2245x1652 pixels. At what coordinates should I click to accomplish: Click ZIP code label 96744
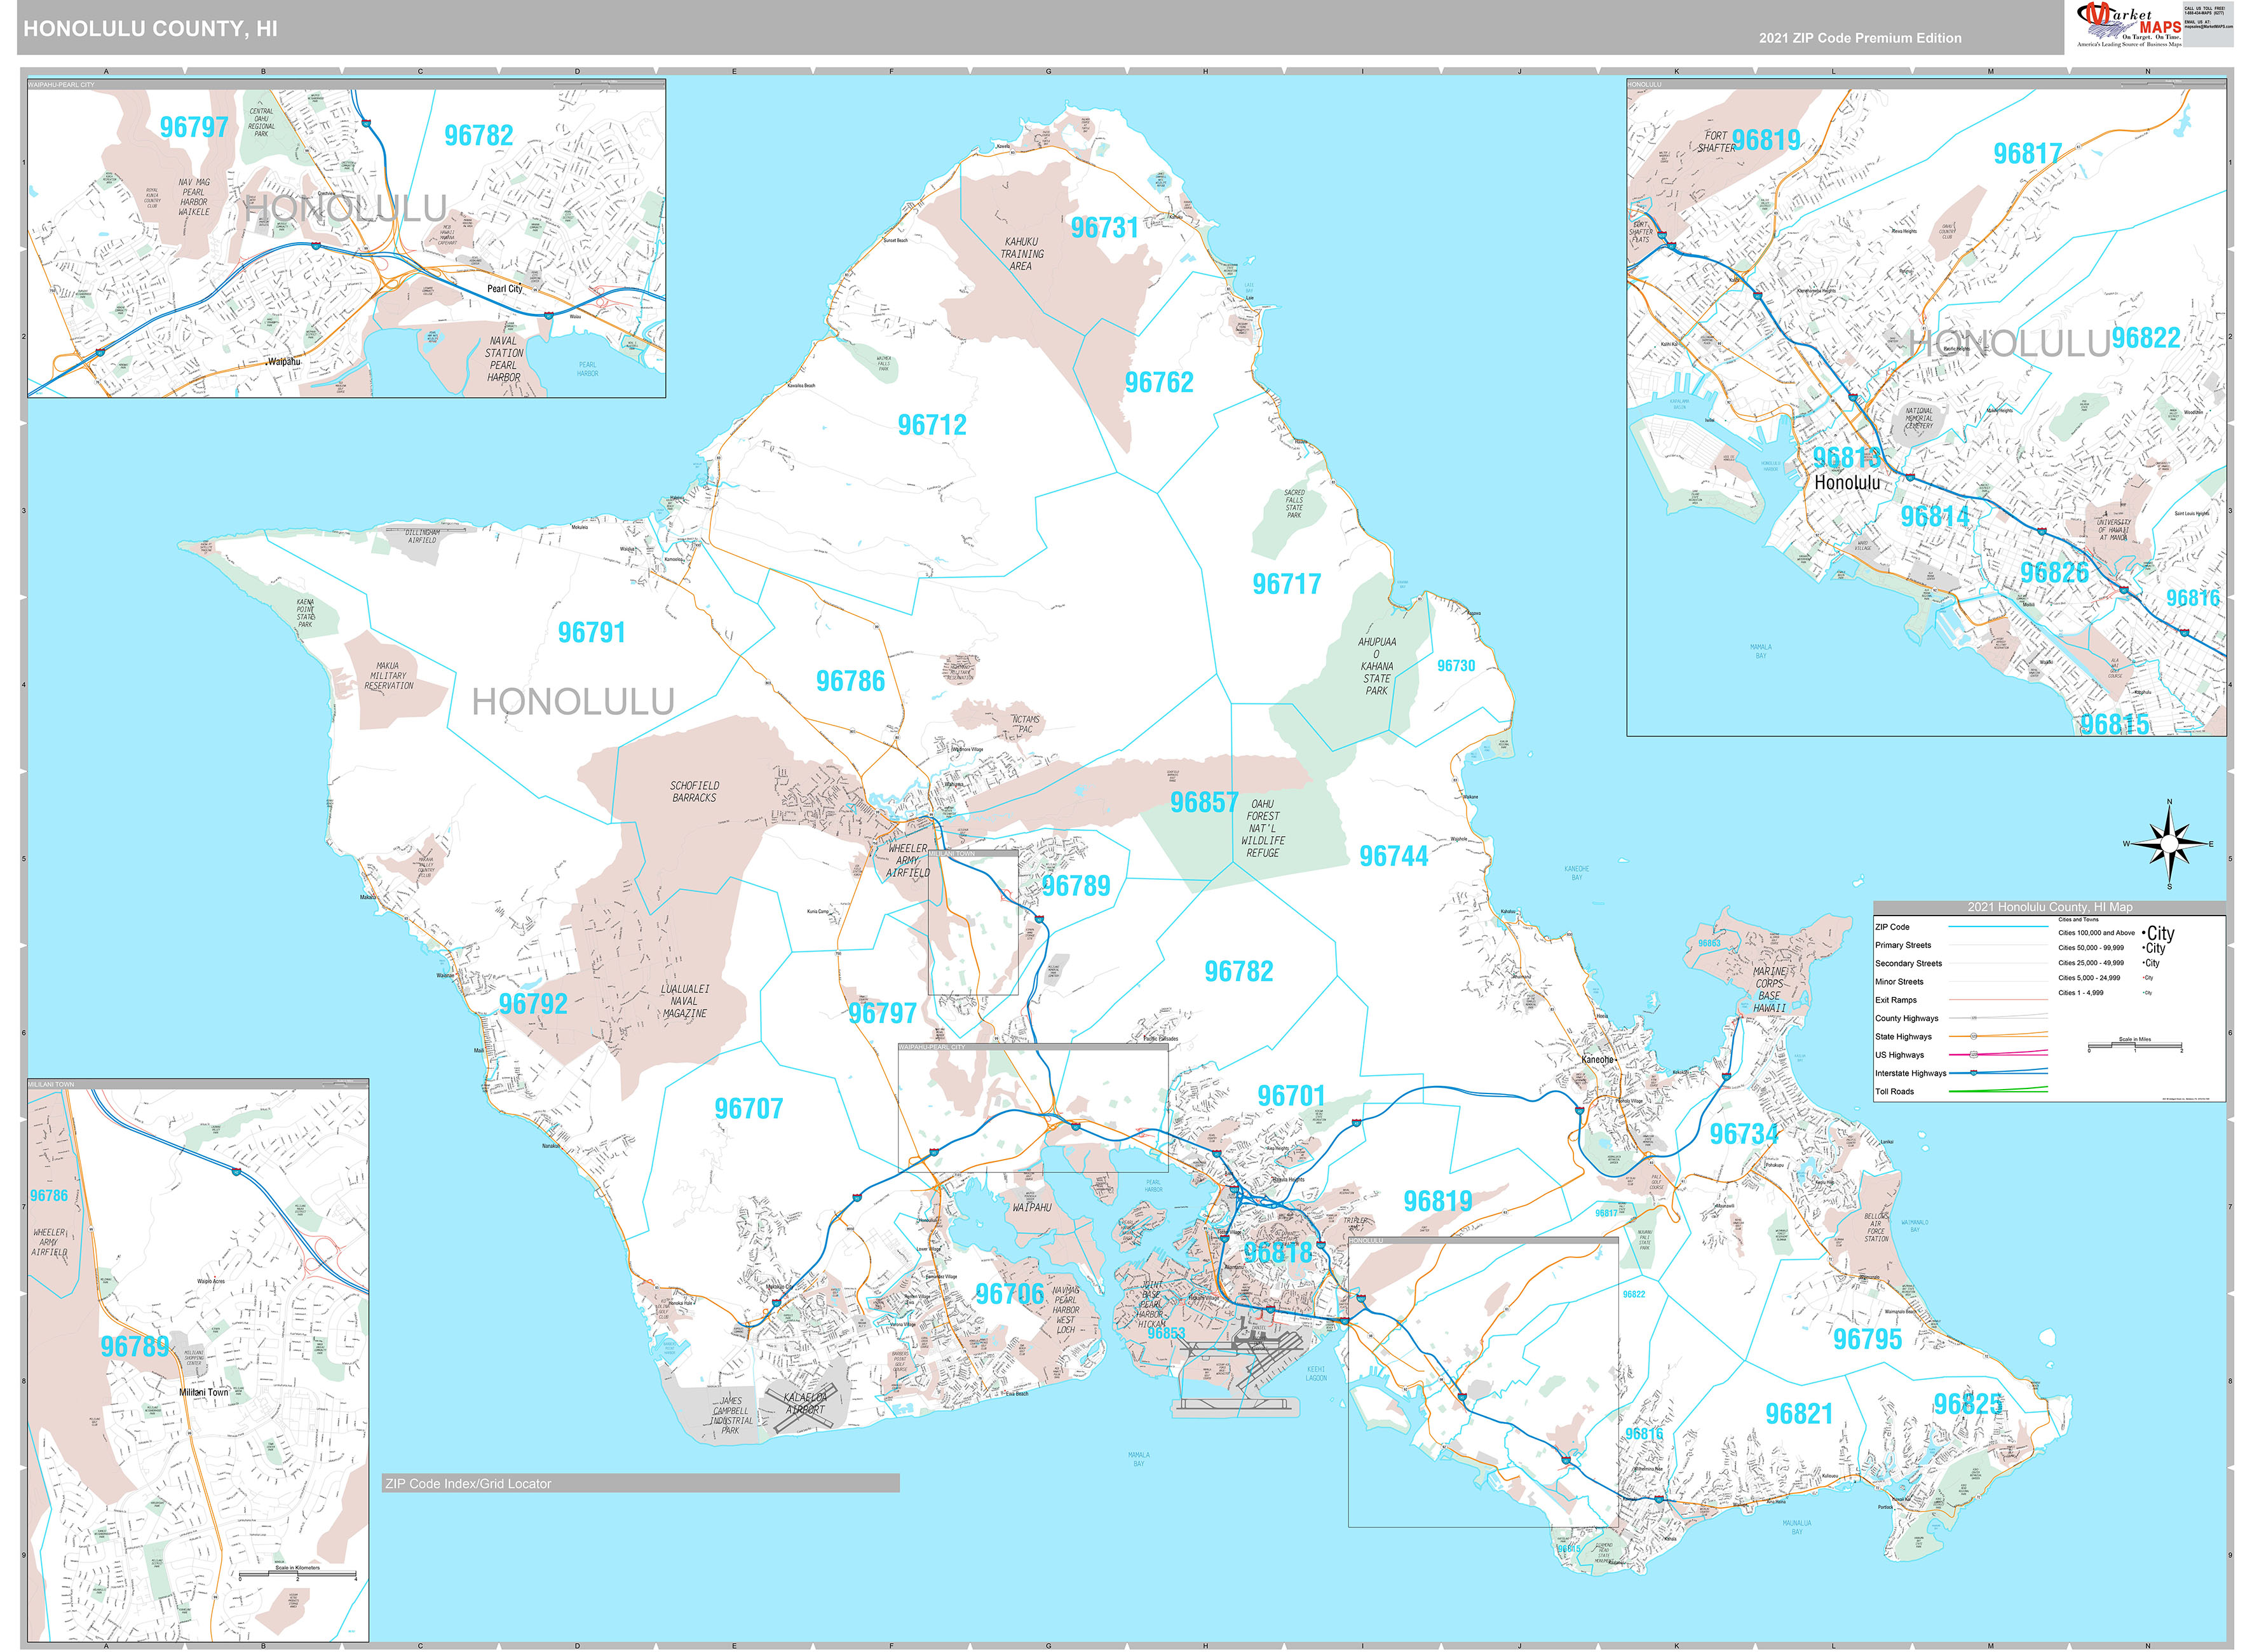pos(1393,856)
